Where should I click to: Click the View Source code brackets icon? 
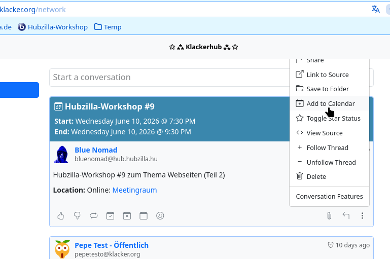(x=299, y=132)
